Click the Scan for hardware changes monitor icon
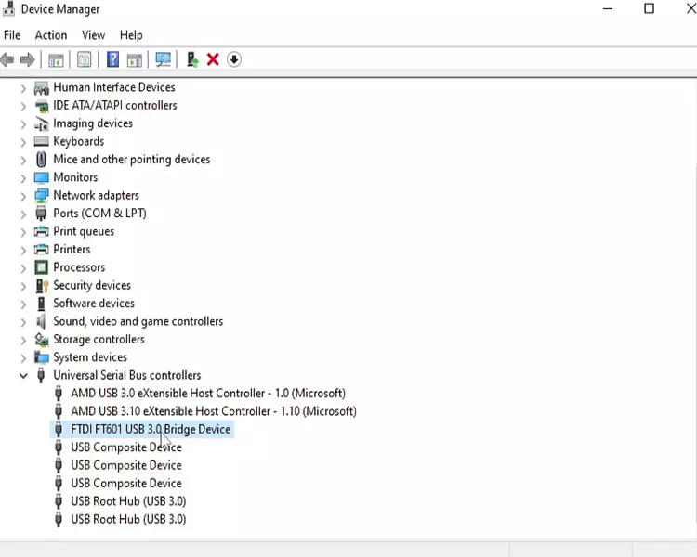Image resolution: width=697 pixels, height=557 pixels. click(164, 59)
